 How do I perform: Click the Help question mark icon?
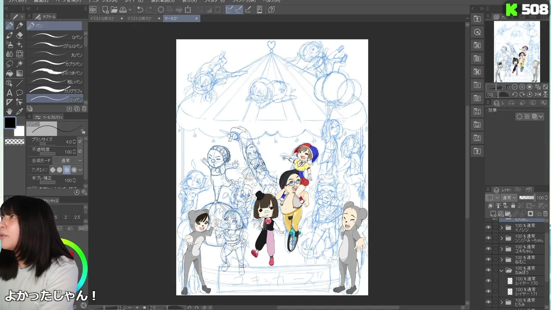tap(272, 9)
